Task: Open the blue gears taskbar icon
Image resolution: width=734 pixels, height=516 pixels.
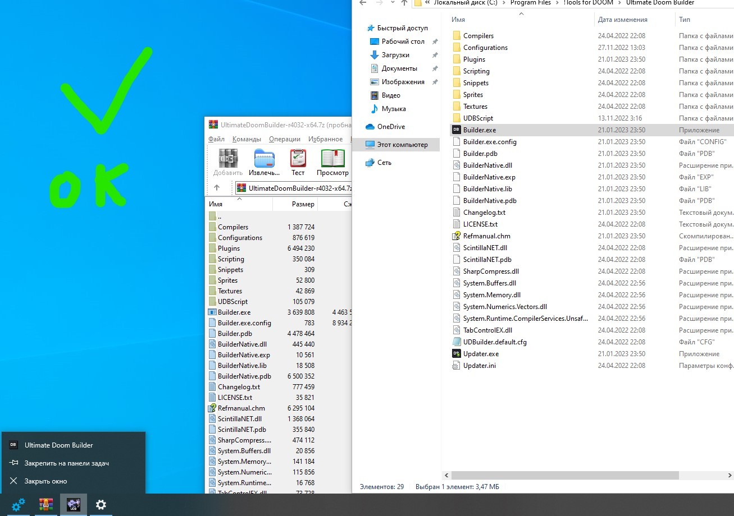Action: tap(19, 505)
